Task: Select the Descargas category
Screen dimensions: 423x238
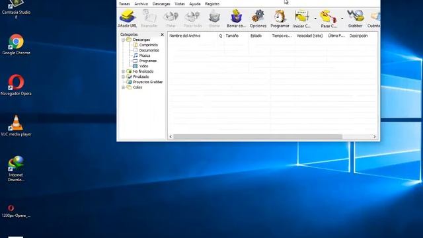Action: pyautogui.click(x=141, y=40)
